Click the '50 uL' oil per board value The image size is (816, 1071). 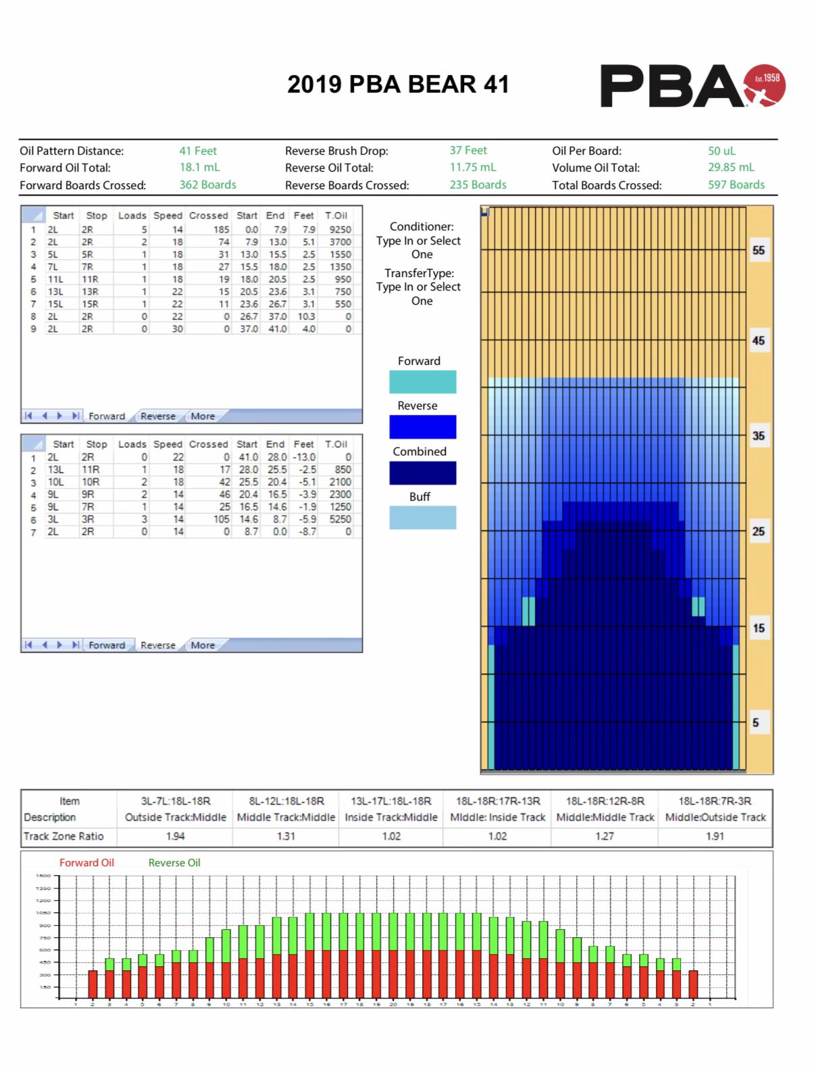point(721,151)
